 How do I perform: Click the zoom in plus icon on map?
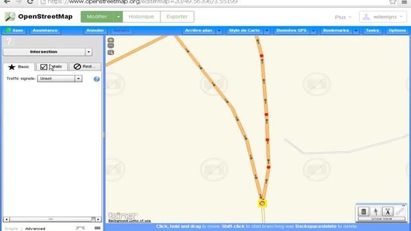(x=111, y=40)
